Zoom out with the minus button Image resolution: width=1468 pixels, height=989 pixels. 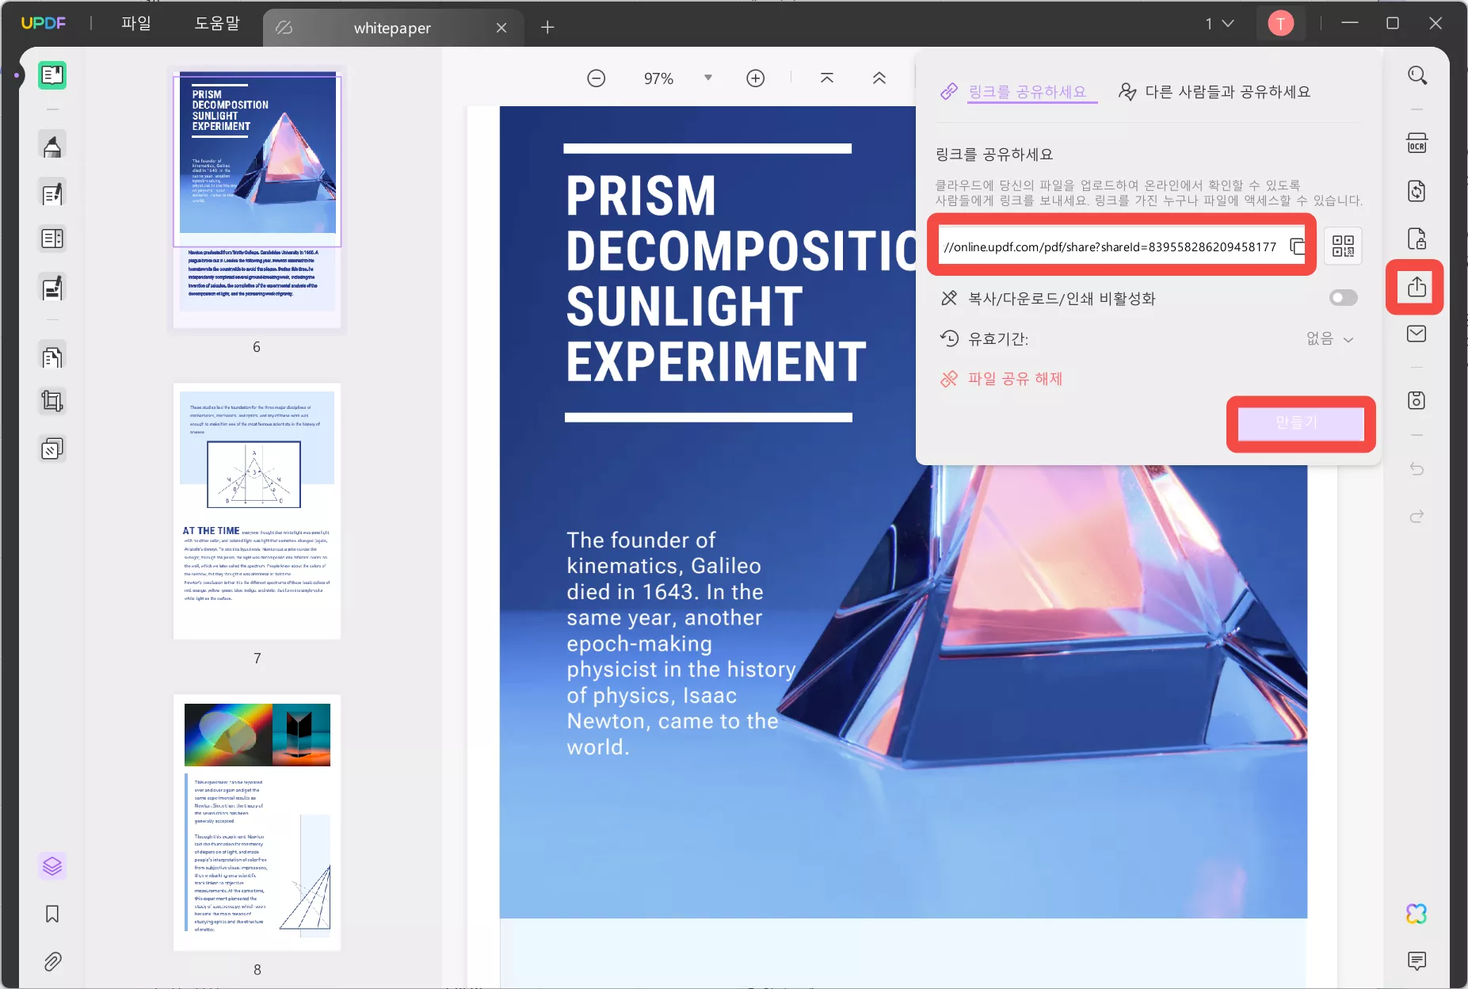coord(597,78)
